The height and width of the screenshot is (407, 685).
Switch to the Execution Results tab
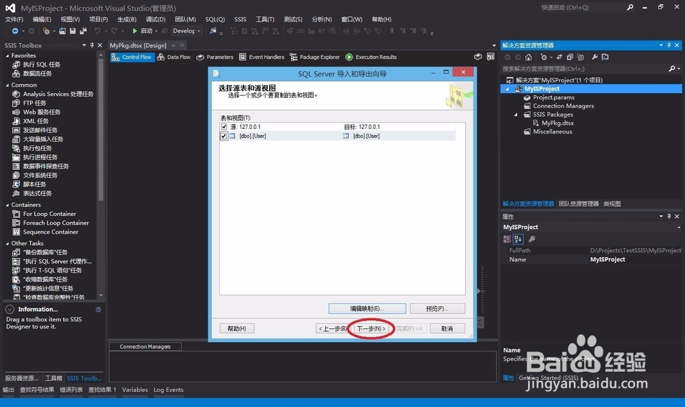(x=371, y=58)
